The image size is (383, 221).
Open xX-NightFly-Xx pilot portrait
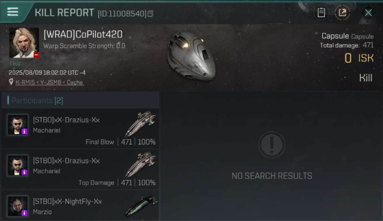tap(18, 206)
